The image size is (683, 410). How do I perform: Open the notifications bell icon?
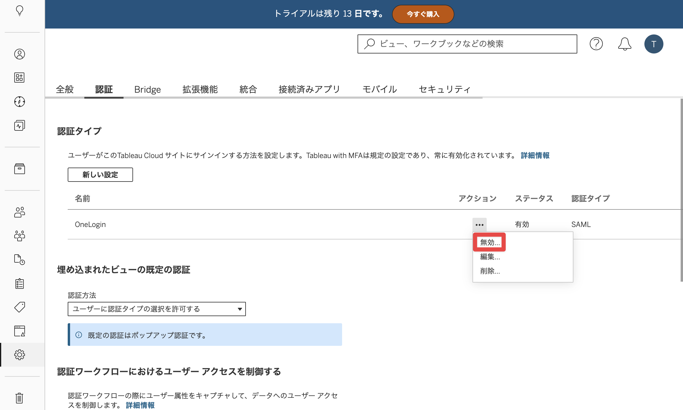[x=624, y=44]
